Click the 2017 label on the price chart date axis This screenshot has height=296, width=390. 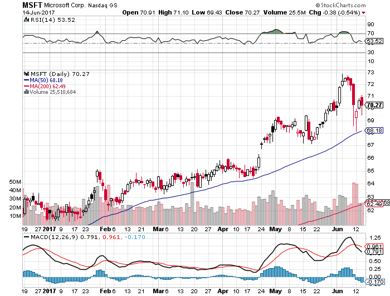(x=50, y=229)
